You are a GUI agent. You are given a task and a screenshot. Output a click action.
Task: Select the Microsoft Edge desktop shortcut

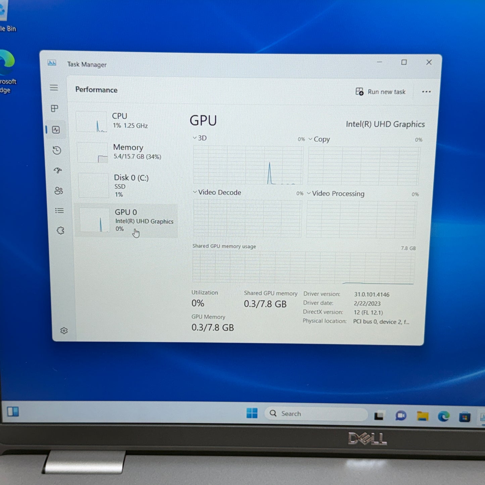point(7,71)
